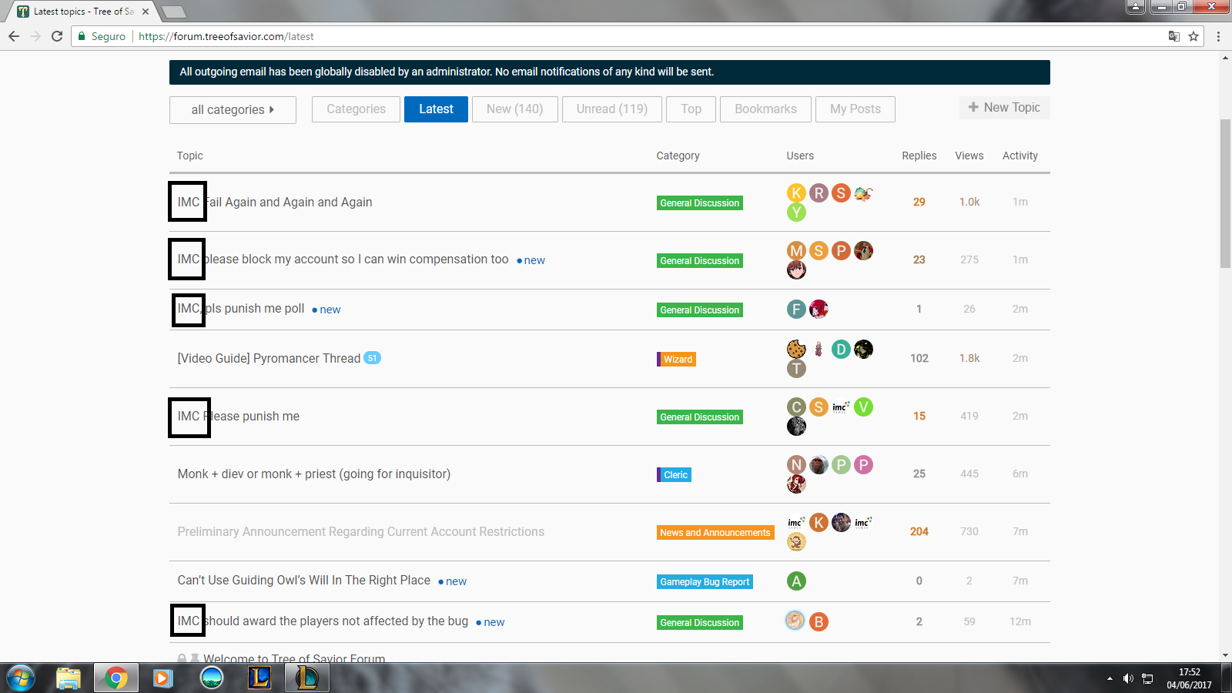1232x693 pixels.
Task: Click the orange Wizard category badge
Action: click(x=677, y=360)
